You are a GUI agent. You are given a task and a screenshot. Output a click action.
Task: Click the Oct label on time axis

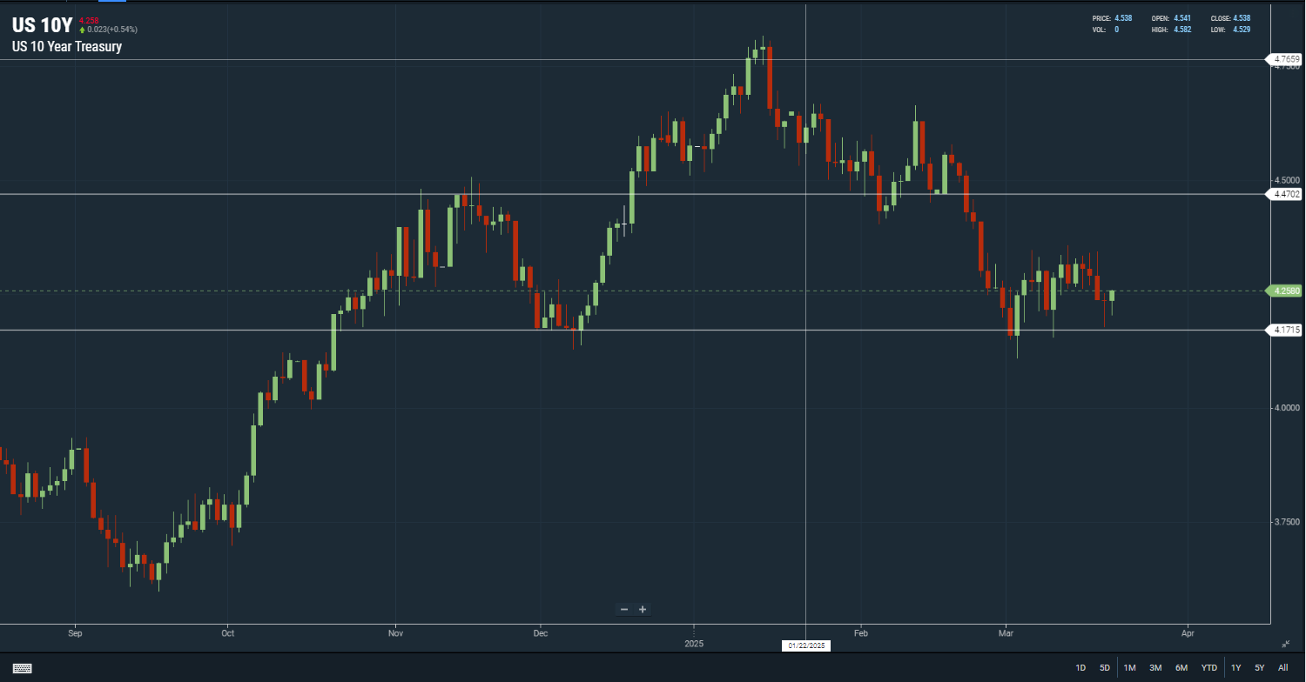pyautogui.click(x=228, y=633)
